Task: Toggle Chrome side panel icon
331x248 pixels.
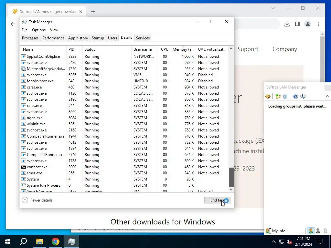Action: point(297,24)
